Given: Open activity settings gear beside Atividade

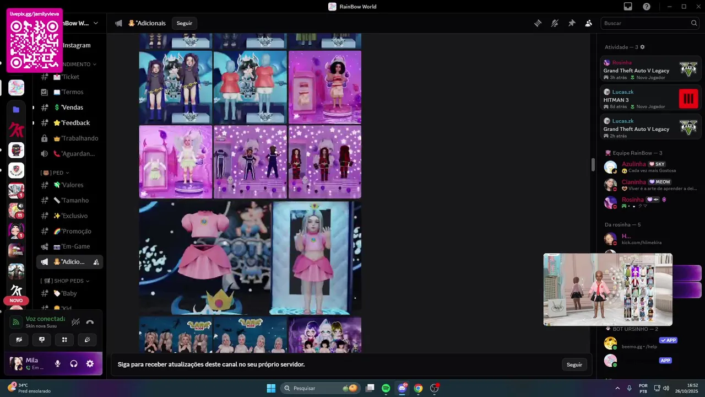Looking at the screenshot, I should tap(642, 47).
